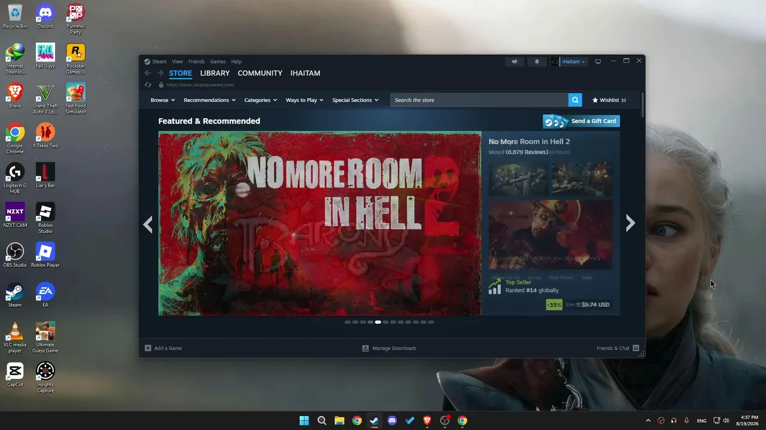
Task: Click inside the Search the store field
Action: tap(479, 100)
